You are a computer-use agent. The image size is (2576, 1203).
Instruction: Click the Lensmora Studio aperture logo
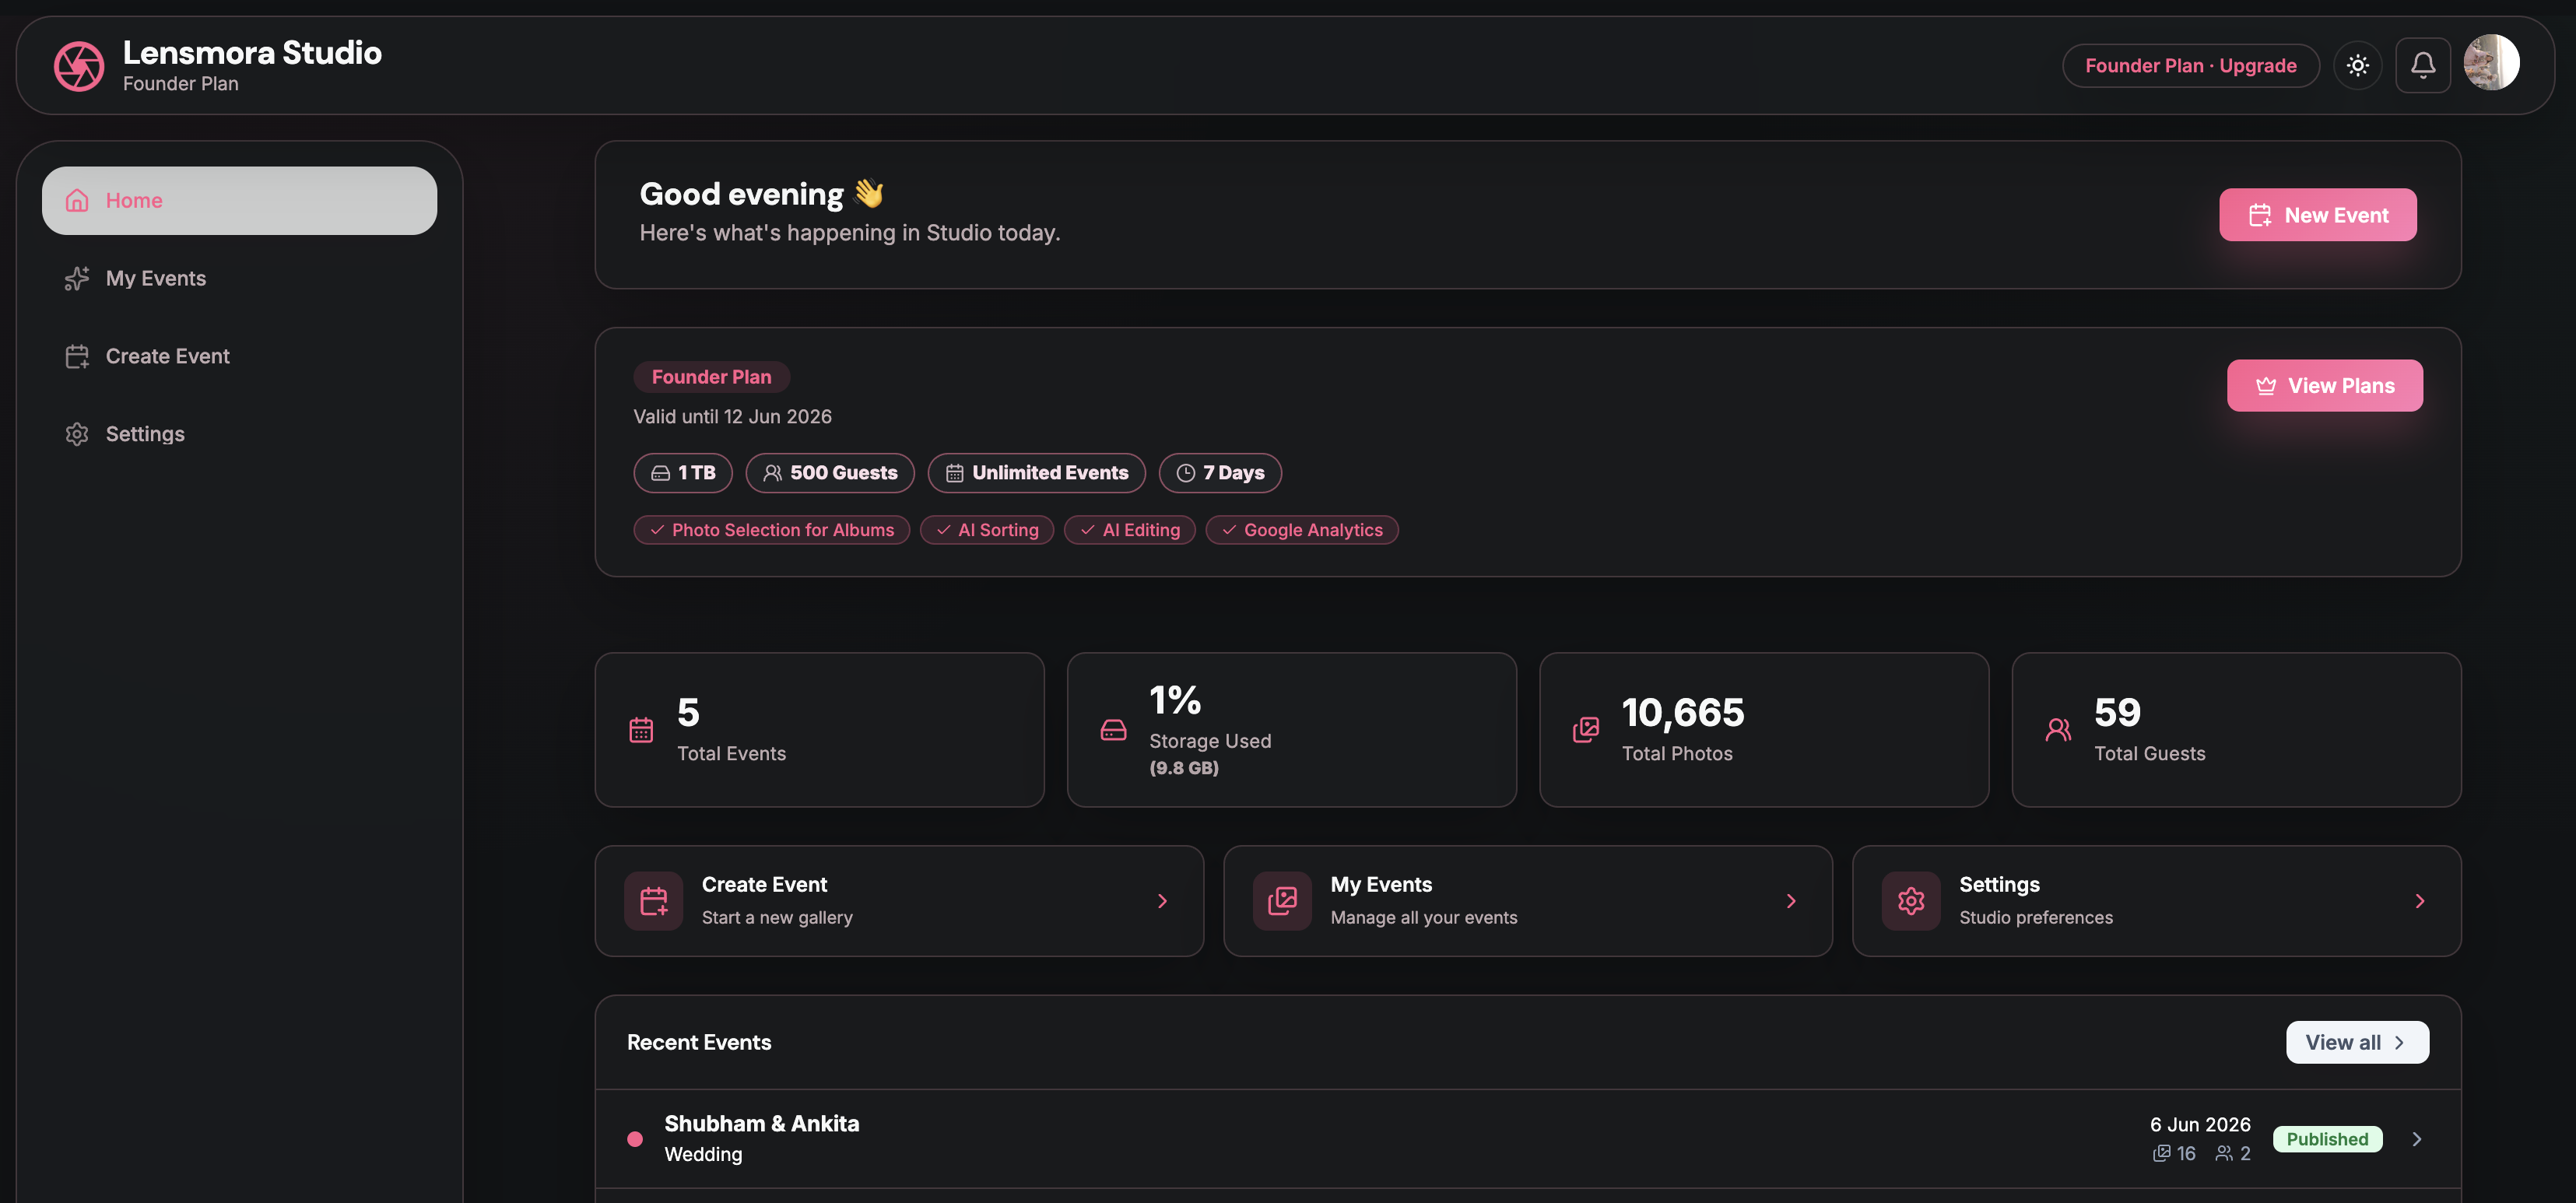coord(78,66)
